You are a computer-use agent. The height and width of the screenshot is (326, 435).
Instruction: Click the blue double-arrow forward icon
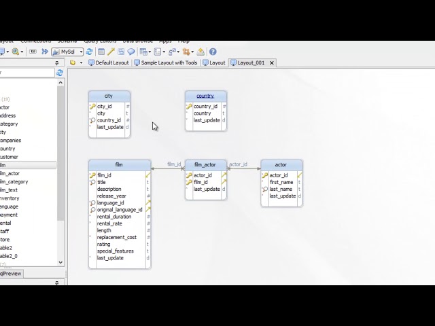coord(45,52)
